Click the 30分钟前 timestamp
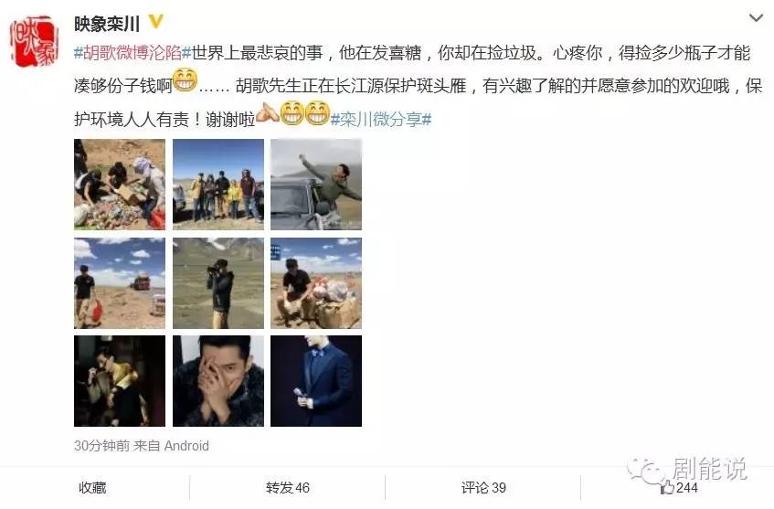 (101, 446)
